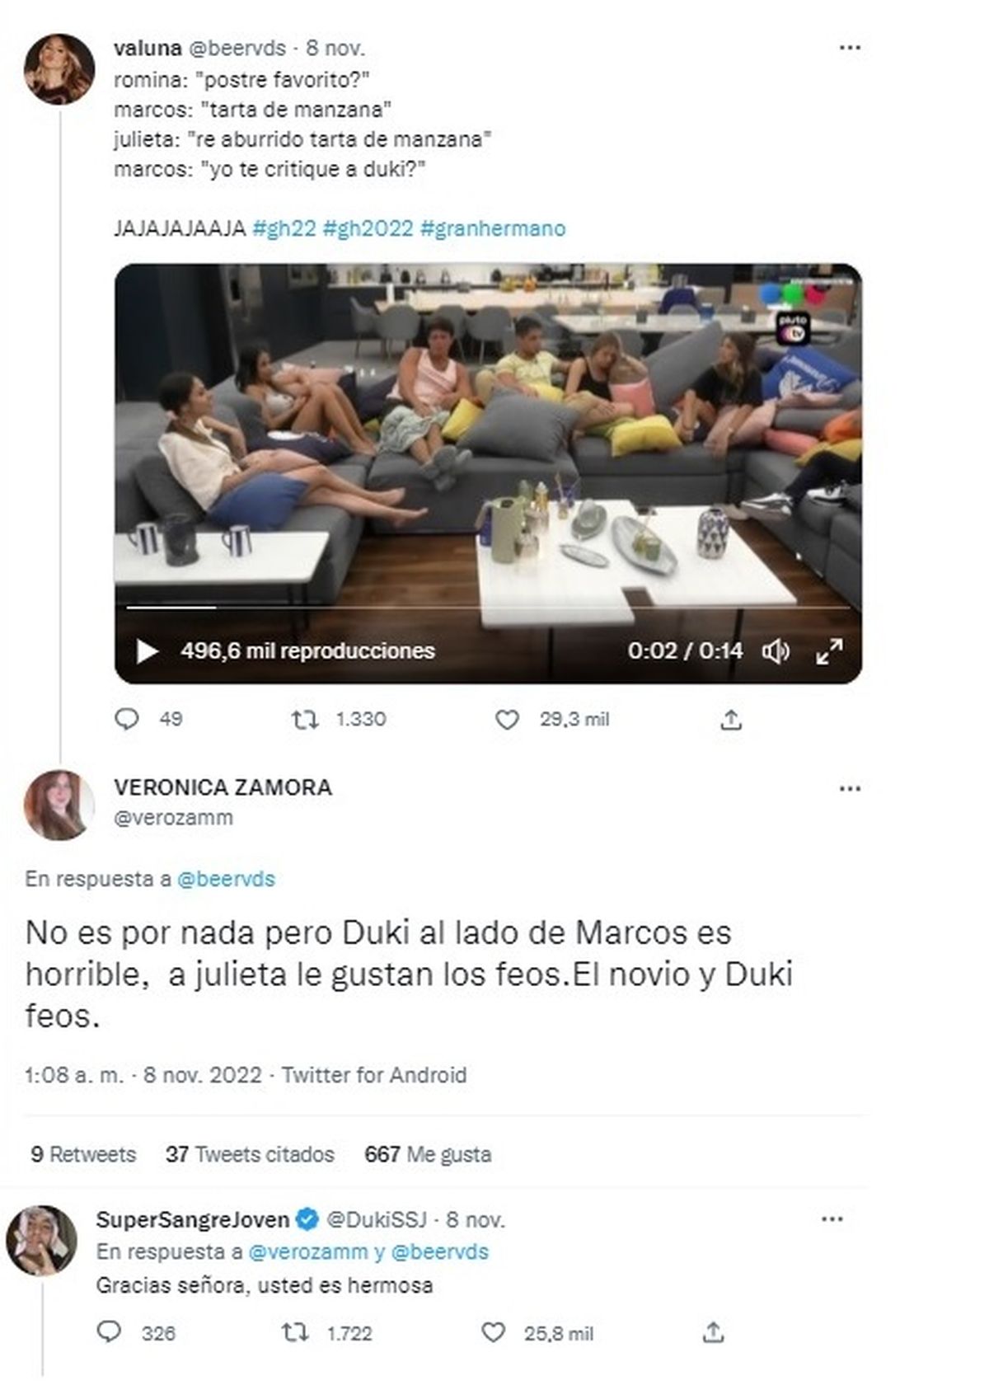Open more options on SuperSangreJoven's reply
This screenshot has width=989, height=1390.
coord(832,1219)
